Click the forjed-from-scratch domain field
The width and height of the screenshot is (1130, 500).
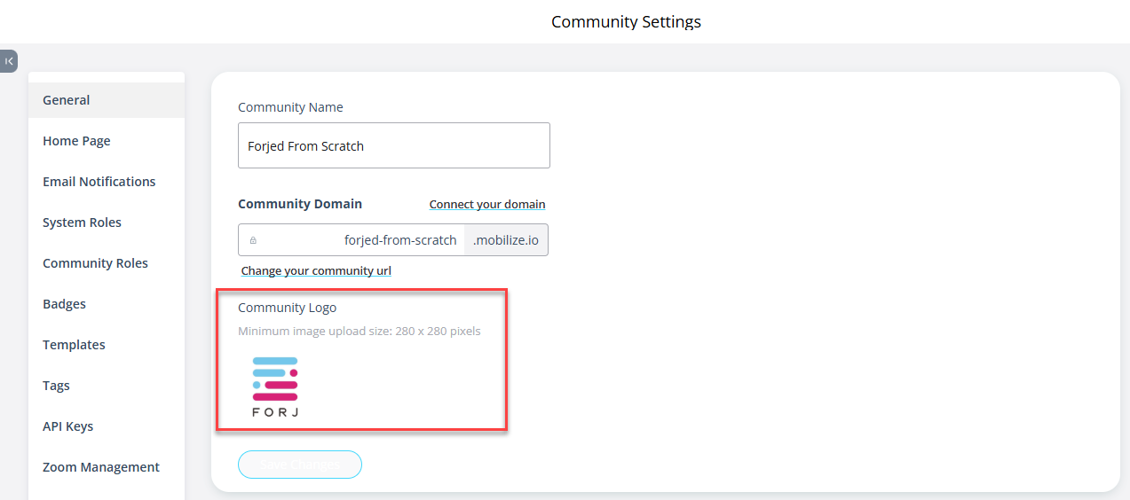[352, 240]
